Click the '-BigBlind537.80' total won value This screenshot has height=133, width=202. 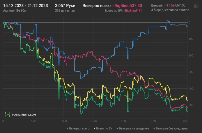(128, 6)
